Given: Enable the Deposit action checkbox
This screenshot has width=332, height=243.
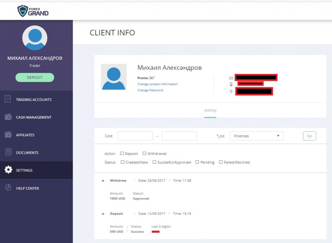Looking at the screenshot, I should point(122,153).
